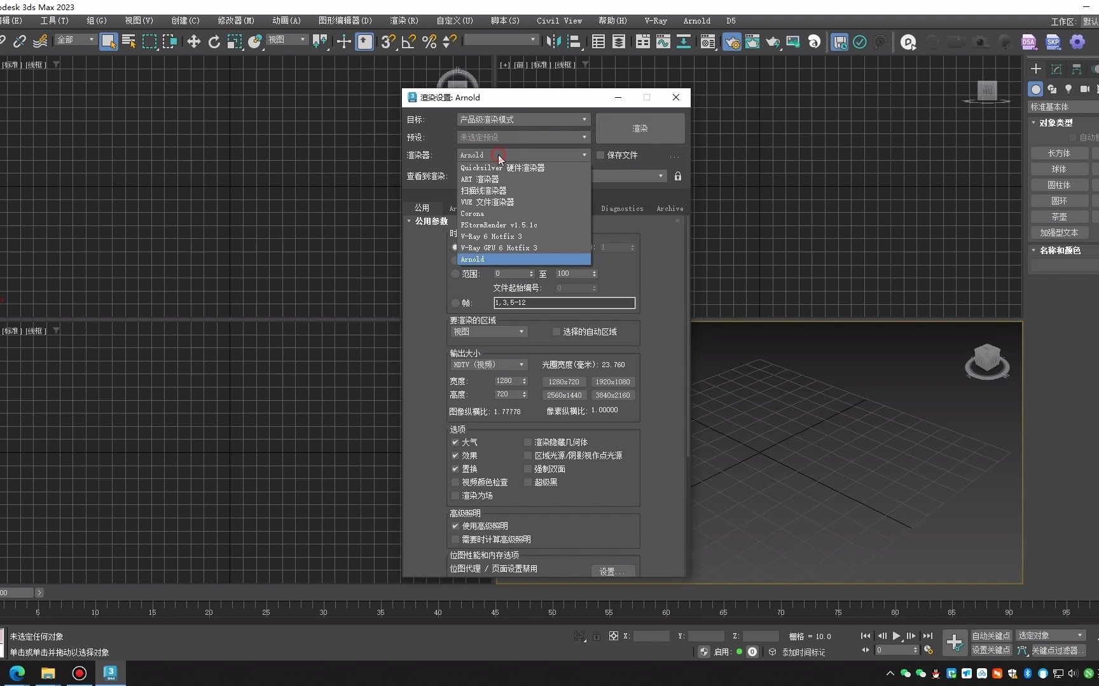This screenshot has width=1099, height=686.
Task: Open the Target (目标) render mode dropdown
Action: point(523,119)
